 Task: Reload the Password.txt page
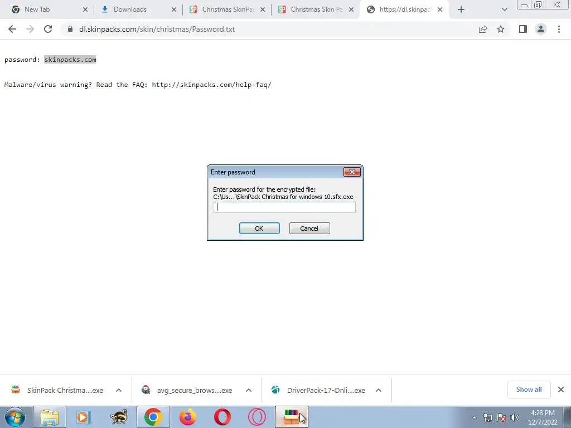coord(48,29)
